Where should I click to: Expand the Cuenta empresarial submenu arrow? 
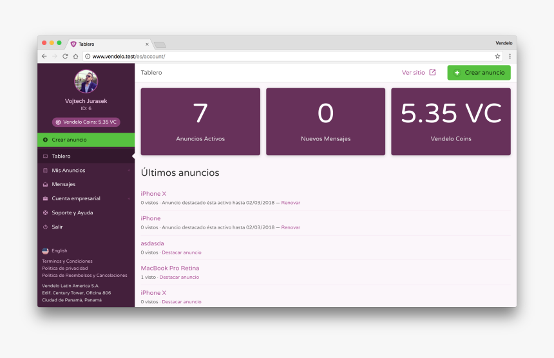click(x=129, y=198)
